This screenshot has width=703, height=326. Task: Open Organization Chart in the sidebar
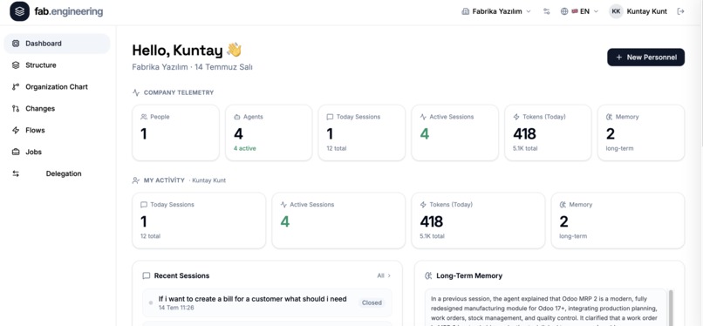(x=57, y=87)
